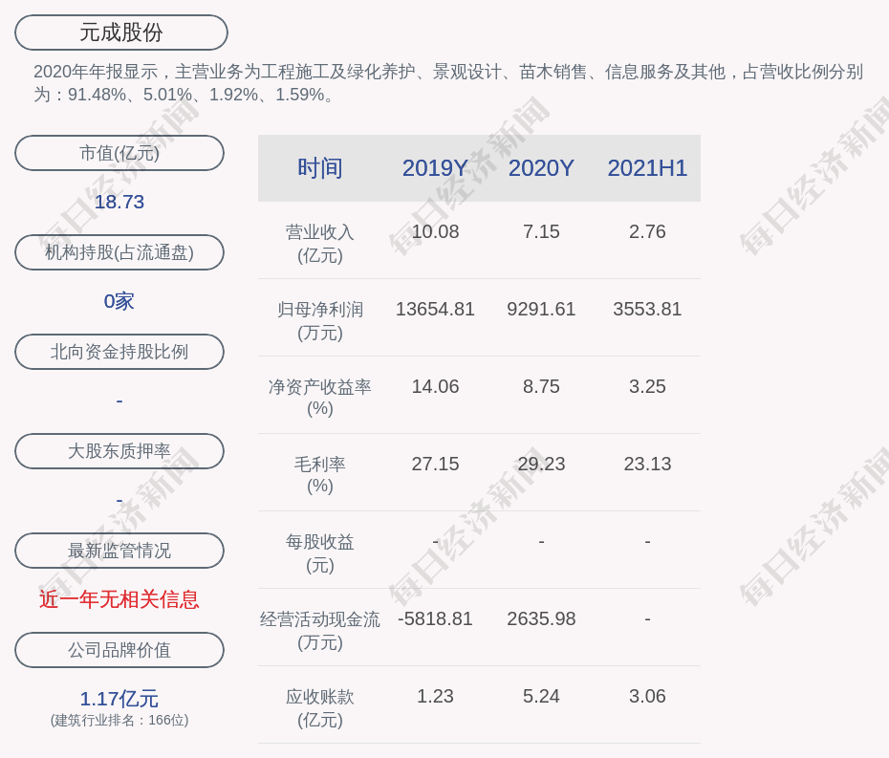Image resolution: width=889 pixels, height=758 pixels.
Task: Click the 2021H1 column header
Action: click(x=647, y=168)
